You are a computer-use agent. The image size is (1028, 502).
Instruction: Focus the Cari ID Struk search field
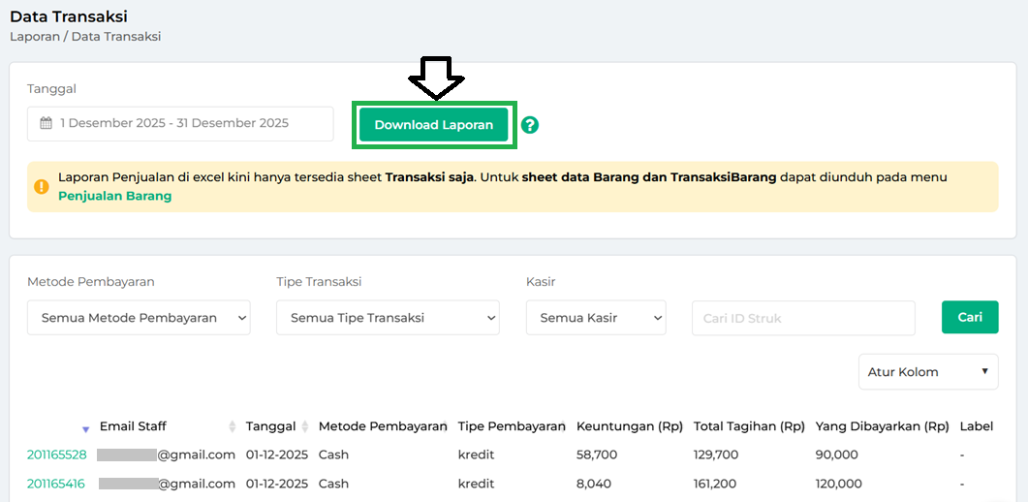[x=802, y=318]
